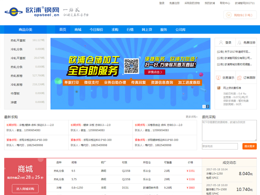
Task: Click the orange 提交需求 button
Action: click(x=249, y=146)
